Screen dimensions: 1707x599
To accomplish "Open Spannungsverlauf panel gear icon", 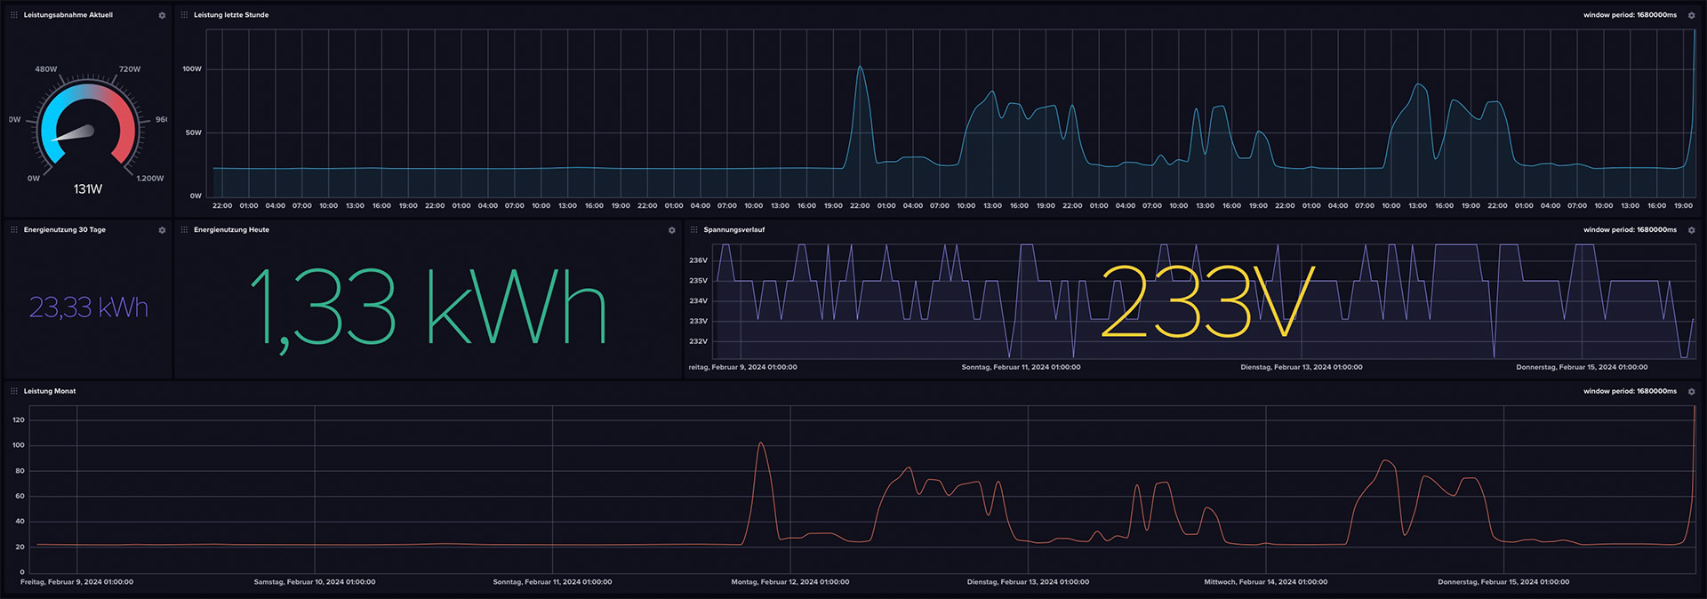I will tap(1691, 230).
